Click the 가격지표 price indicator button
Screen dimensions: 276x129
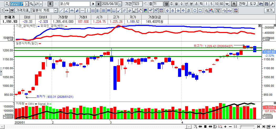[22, 10]
